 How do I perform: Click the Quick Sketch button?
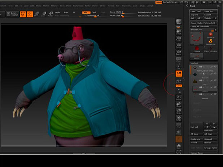point(12,14)
